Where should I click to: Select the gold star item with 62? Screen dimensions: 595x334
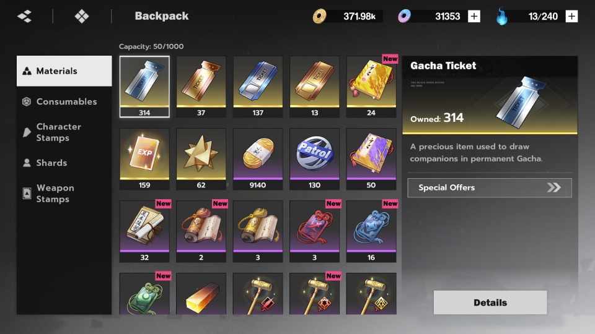(x=201, y=159)
